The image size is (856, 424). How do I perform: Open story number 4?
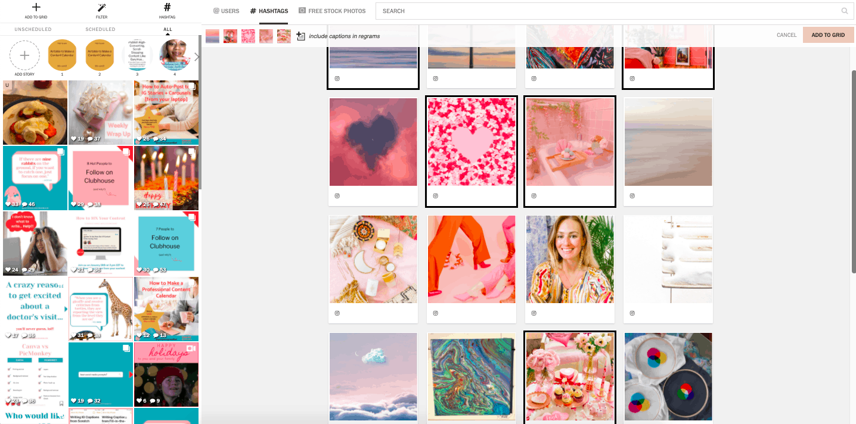pos(175,55)
